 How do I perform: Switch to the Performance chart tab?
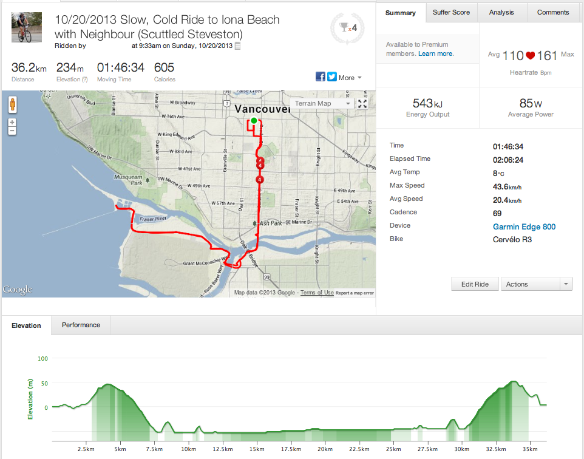(81, 325)
